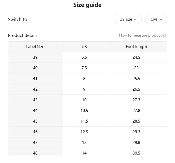This screenshot has height=163, width=175.
Task: Click the Product details heading
Action: (x=22, y=35)
